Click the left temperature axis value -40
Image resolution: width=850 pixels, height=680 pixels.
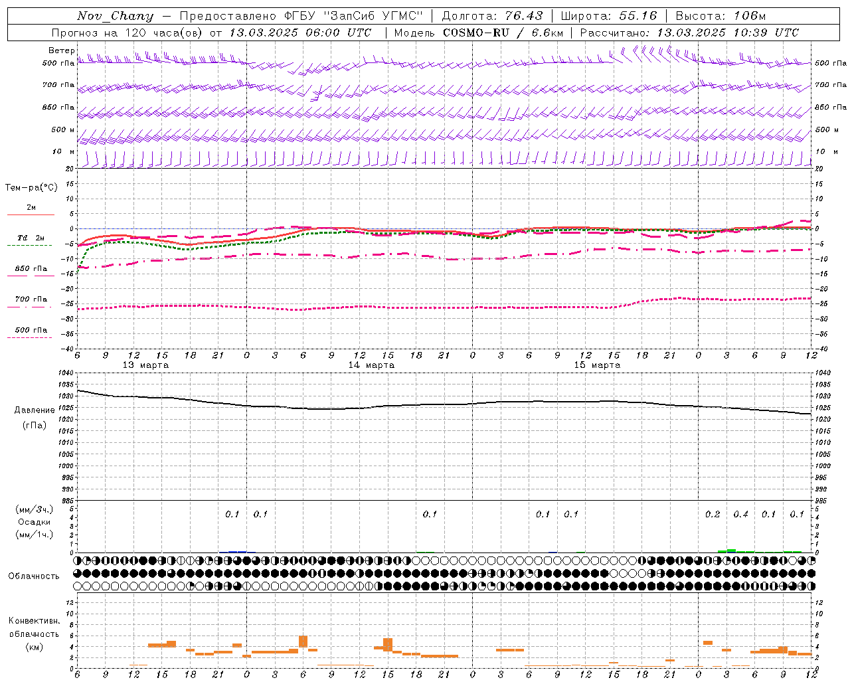[x=68, y=349]
